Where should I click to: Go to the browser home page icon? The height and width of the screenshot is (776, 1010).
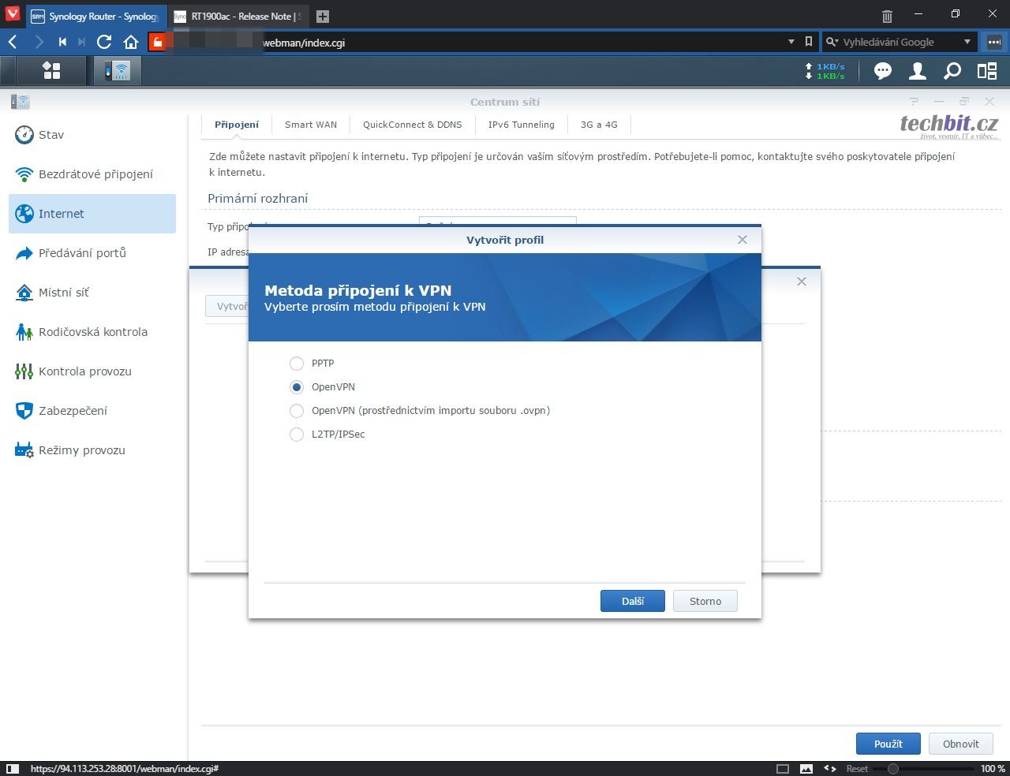coord(131,42)
